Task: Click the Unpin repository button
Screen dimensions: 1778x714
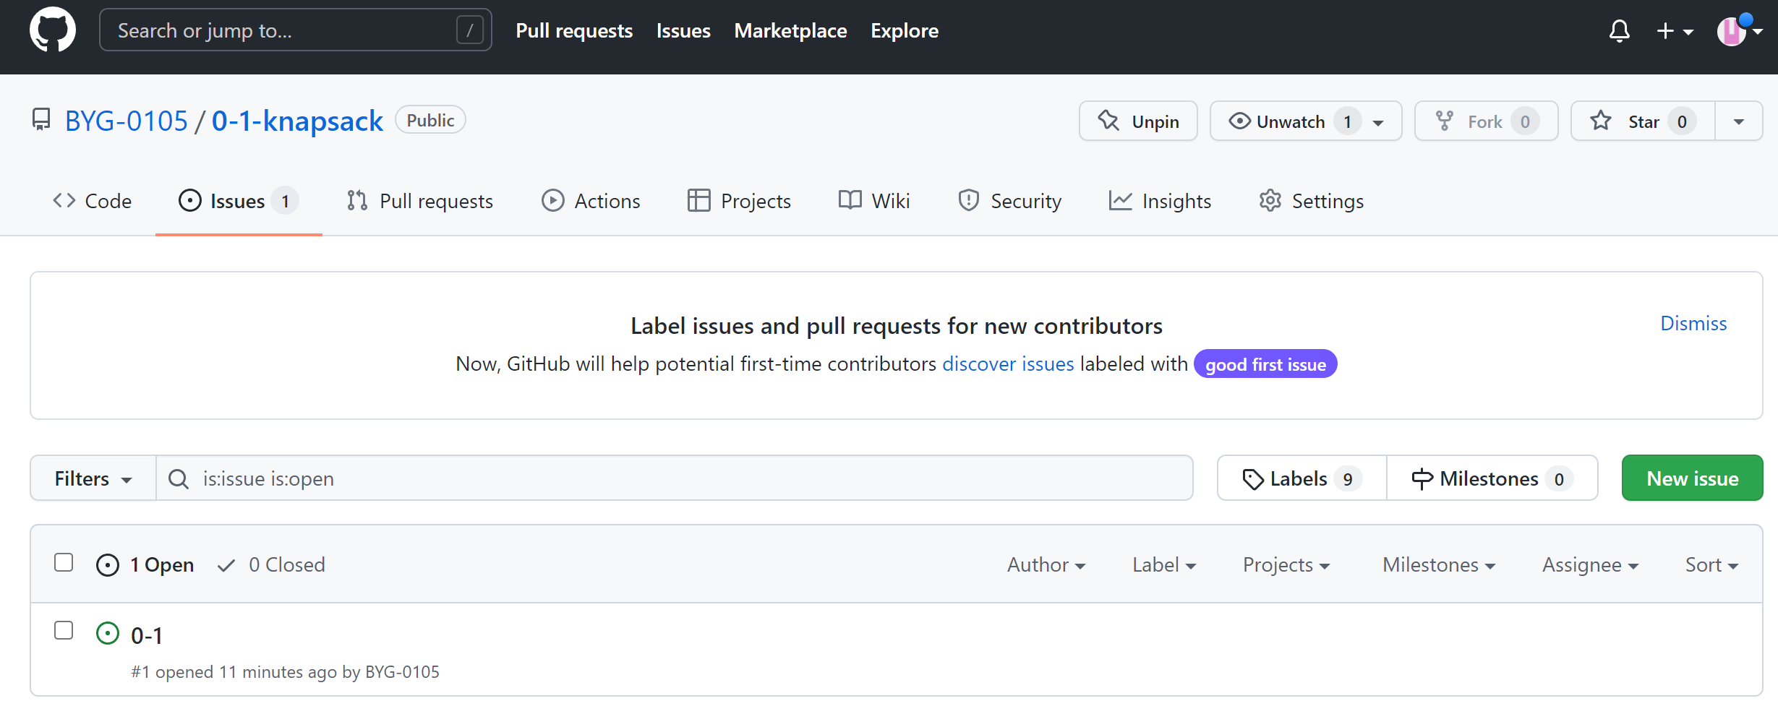Action: tap(1138, 121)
